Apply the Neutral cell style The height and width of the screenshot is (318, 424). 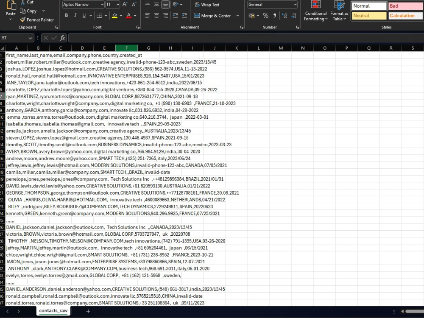[369, 16]
